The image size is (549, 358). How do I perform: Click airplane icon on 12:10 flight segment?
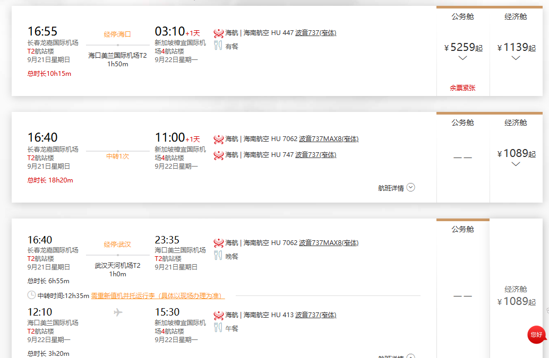[118, 312]
